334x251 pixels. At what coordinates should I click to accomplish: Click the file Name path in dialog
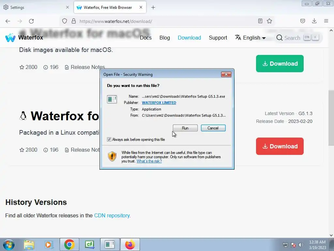tap(183, 96)
